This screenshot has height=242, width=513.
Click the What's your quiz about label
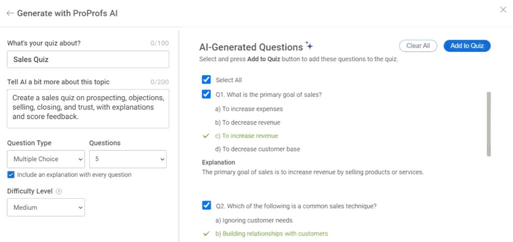tap(44, 43)
